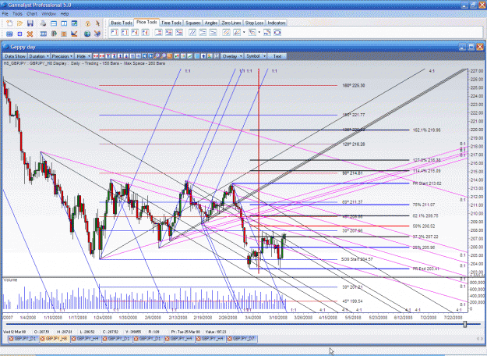Click the 'Volume' pane label
This screenshot has width=487, height=356.
click(10, 280)
